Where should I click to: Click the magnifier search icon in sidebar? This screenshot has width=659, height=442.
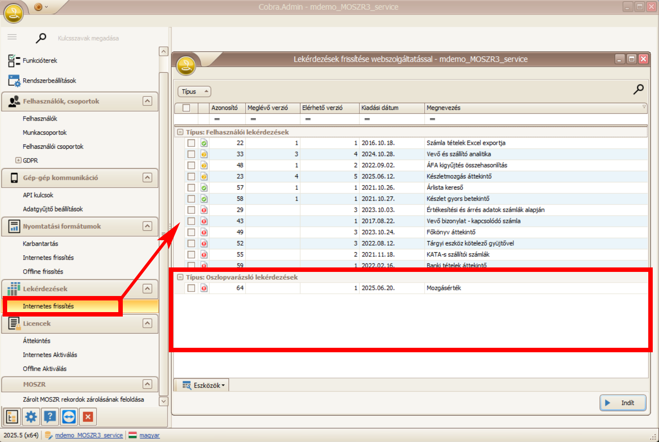click(41, 38)
